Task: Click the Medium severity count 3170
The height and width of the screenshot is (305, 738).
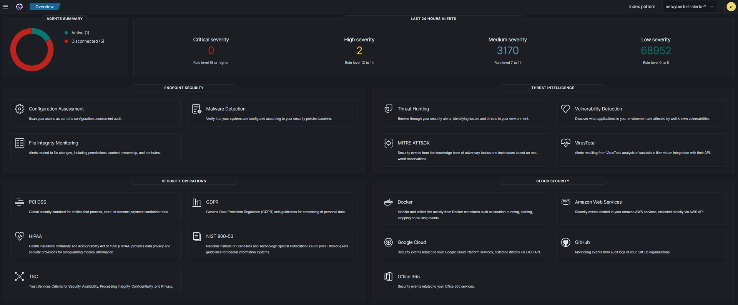Action: [x=507, y=51]
